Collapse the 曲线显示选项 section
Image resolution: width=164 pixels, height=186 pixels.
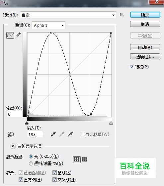(13, 146)
